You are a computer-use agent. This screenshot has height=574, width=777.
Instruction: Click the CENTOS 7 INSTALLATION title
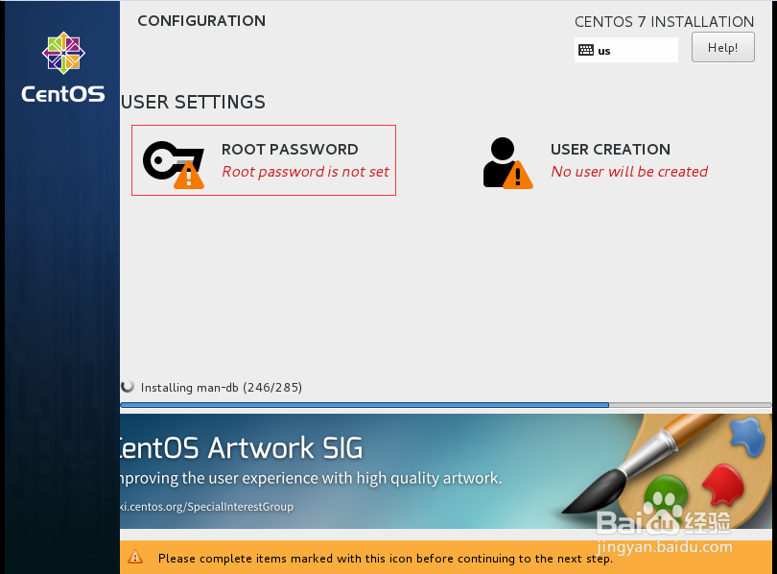click(664, 22)
